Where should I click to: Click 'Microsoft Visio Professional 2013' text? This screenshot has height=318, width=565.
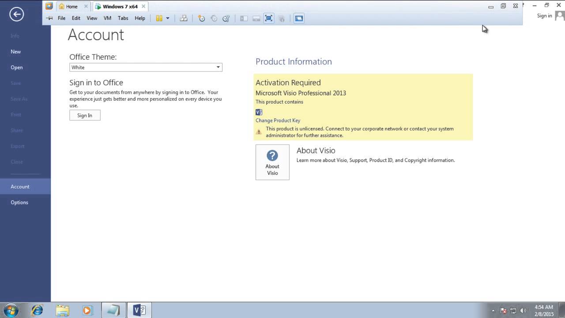click(301, 93)
